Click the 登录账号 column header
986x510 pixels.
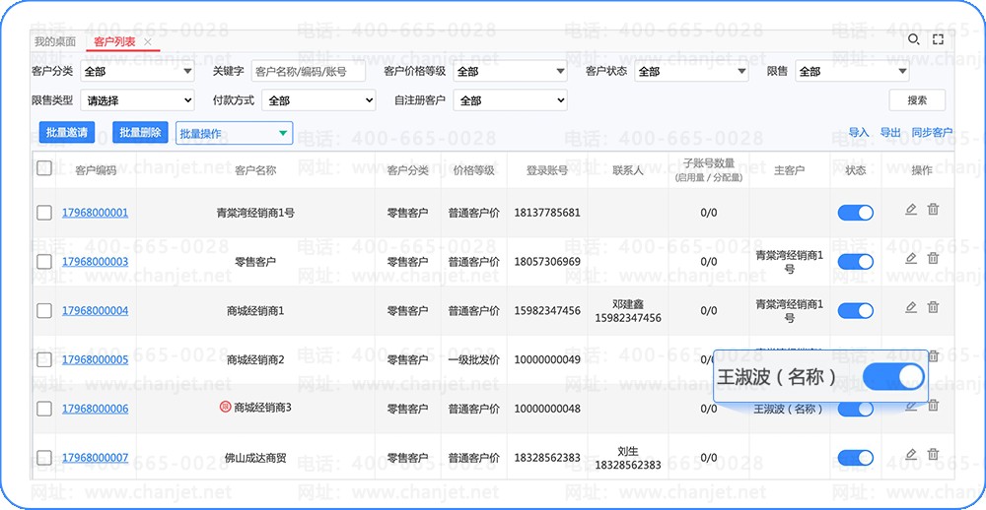point(547,170)
